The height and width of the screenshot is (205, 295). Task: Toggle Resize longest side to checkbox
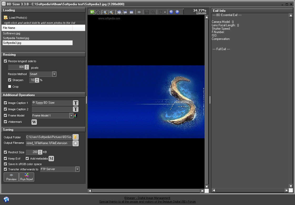pos(5,61)
